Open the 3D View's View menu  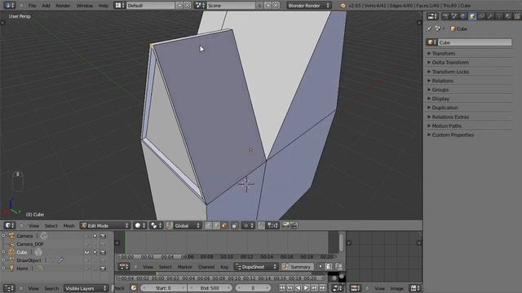33,226
